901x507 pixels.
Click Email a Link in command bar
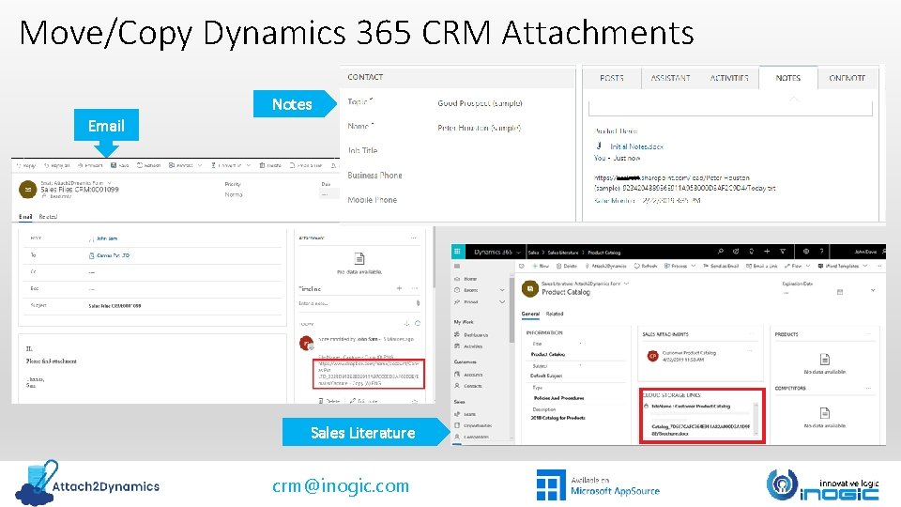point(761,266)
